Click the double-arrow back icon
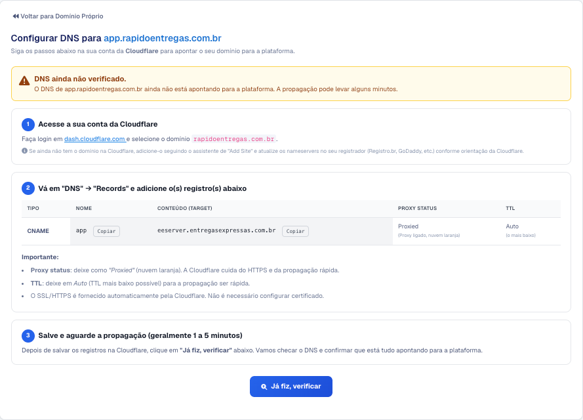Image resolution: width=583 pixels, height=420 pixels. click(x=16, y=16)
